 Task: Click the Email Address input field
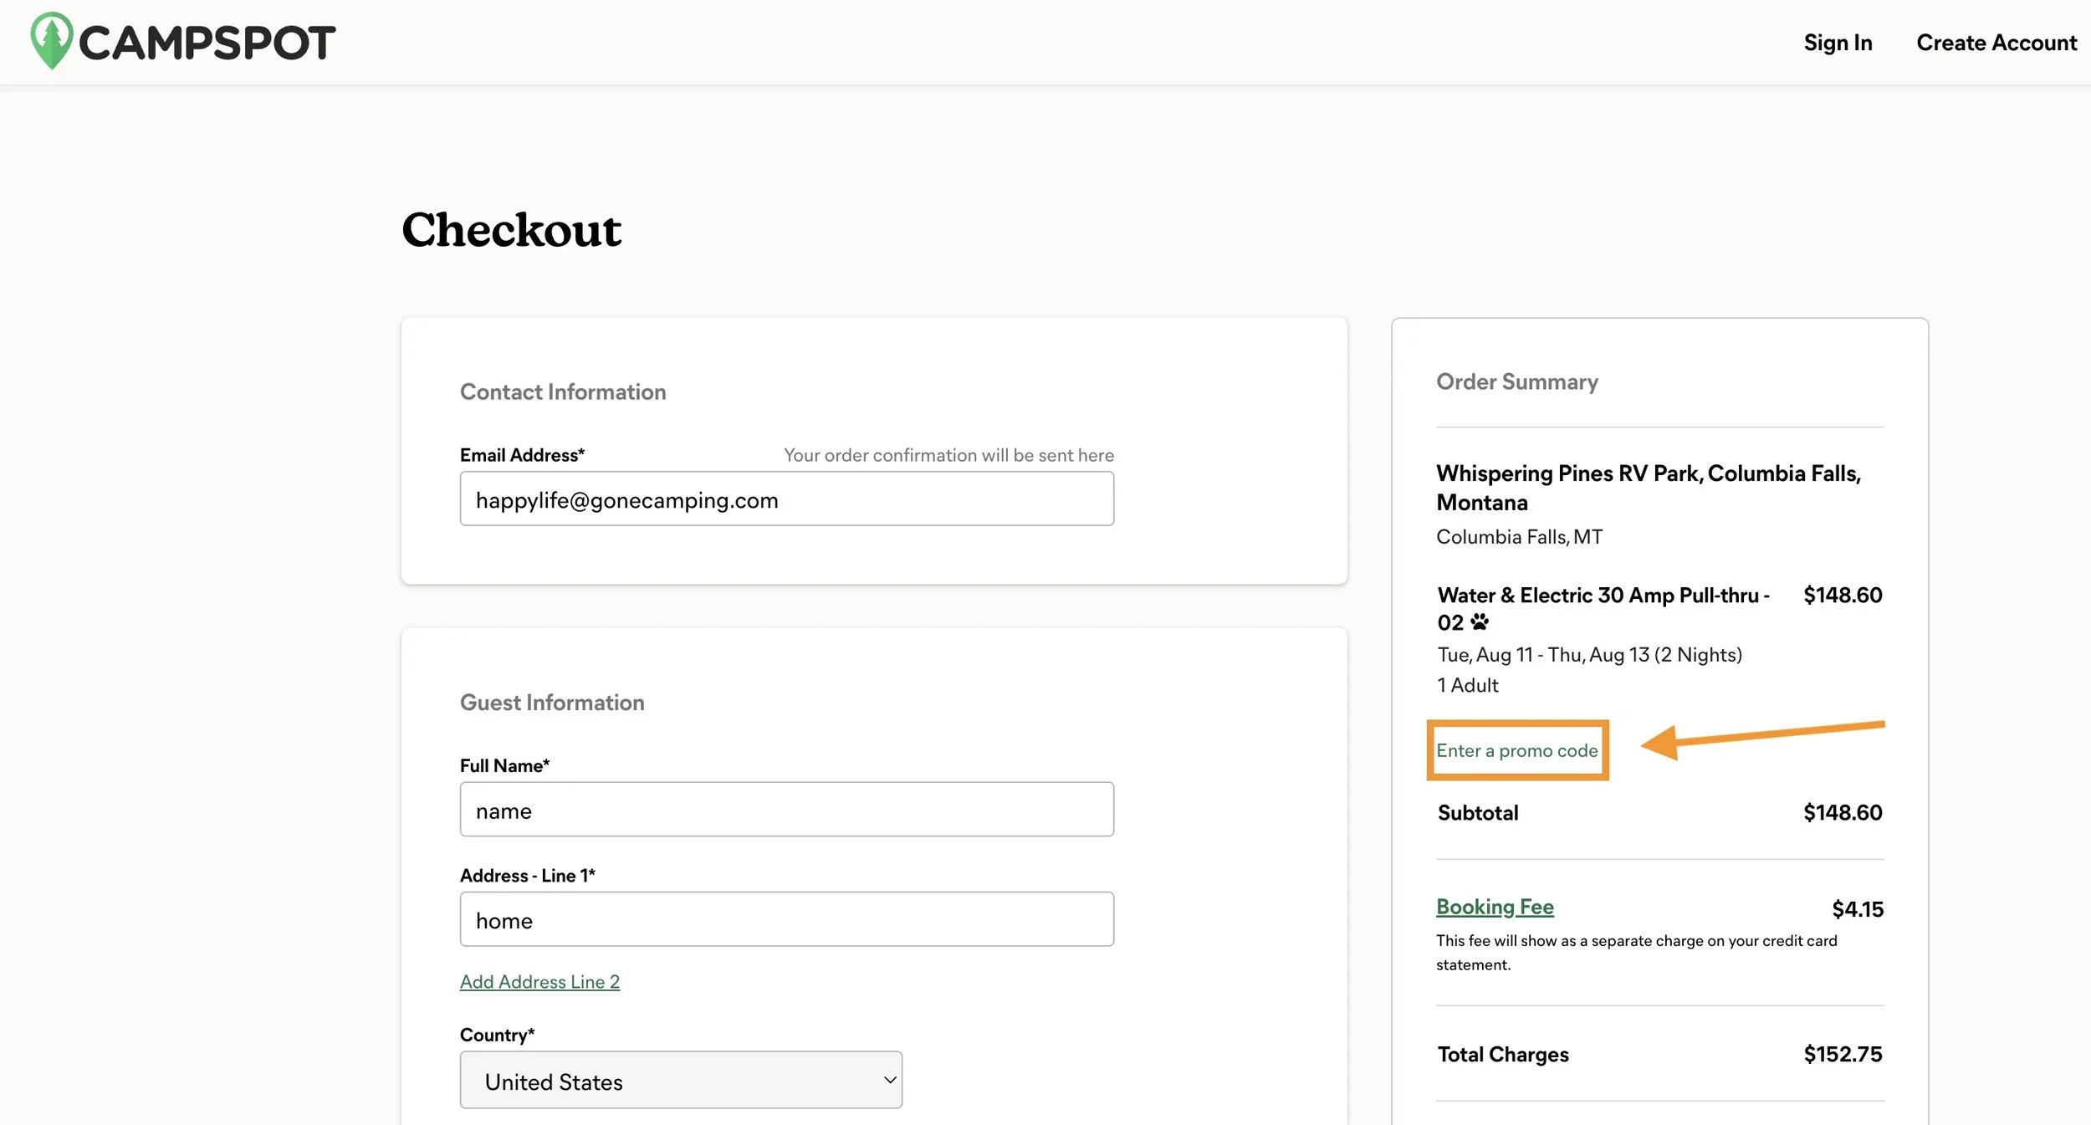click(x=786, y=499)
